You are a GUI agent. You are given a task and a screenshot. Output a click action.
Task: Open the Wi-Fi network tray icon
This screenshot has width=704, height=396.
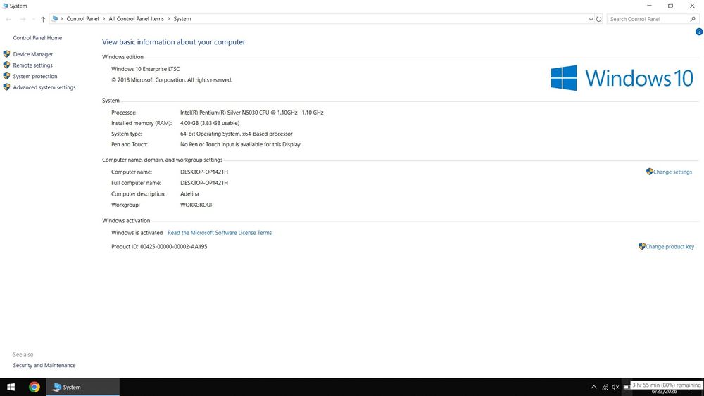coord(605,387)
